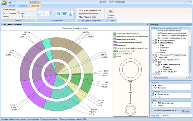Switch to the Свойства bottom panel tab
Viewport: 193px width, 121px height.
tap(165, 116)
